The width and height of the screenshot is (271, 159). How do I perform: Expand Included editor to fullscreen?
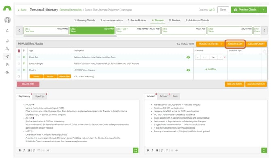coord(264,151)
